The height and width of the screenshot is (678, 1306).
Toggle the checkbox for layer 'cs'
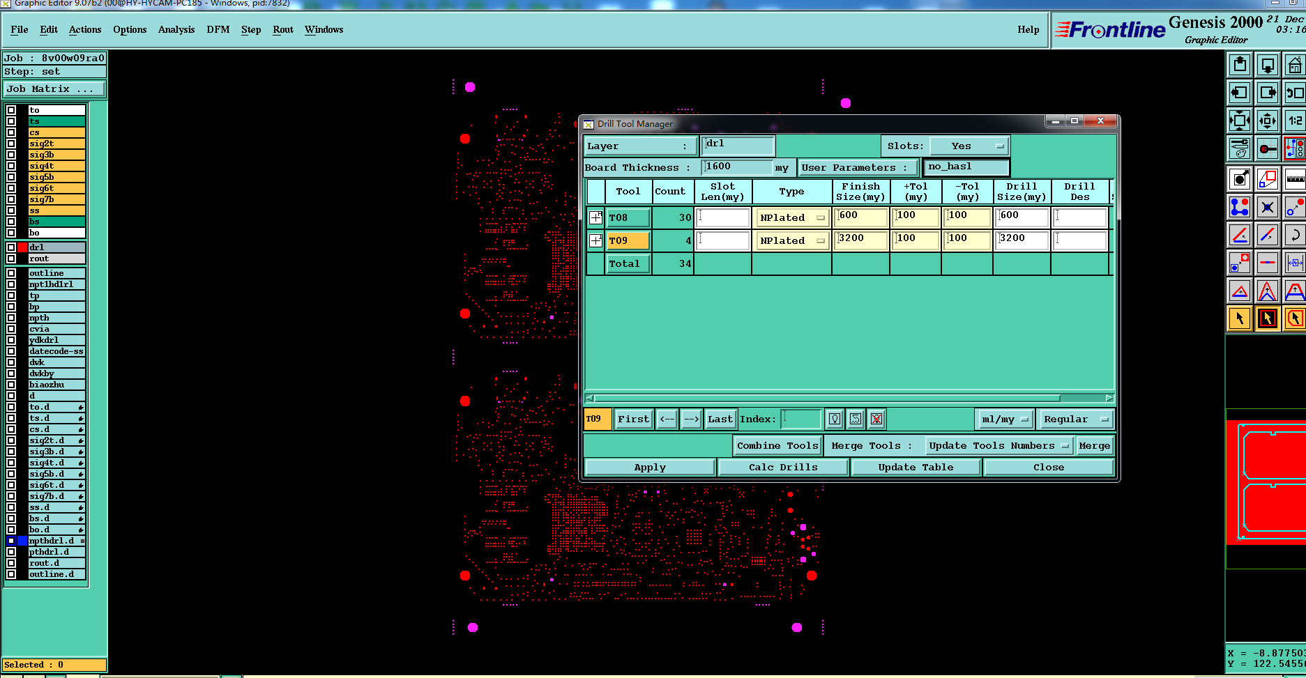click(x=11, y=132)
